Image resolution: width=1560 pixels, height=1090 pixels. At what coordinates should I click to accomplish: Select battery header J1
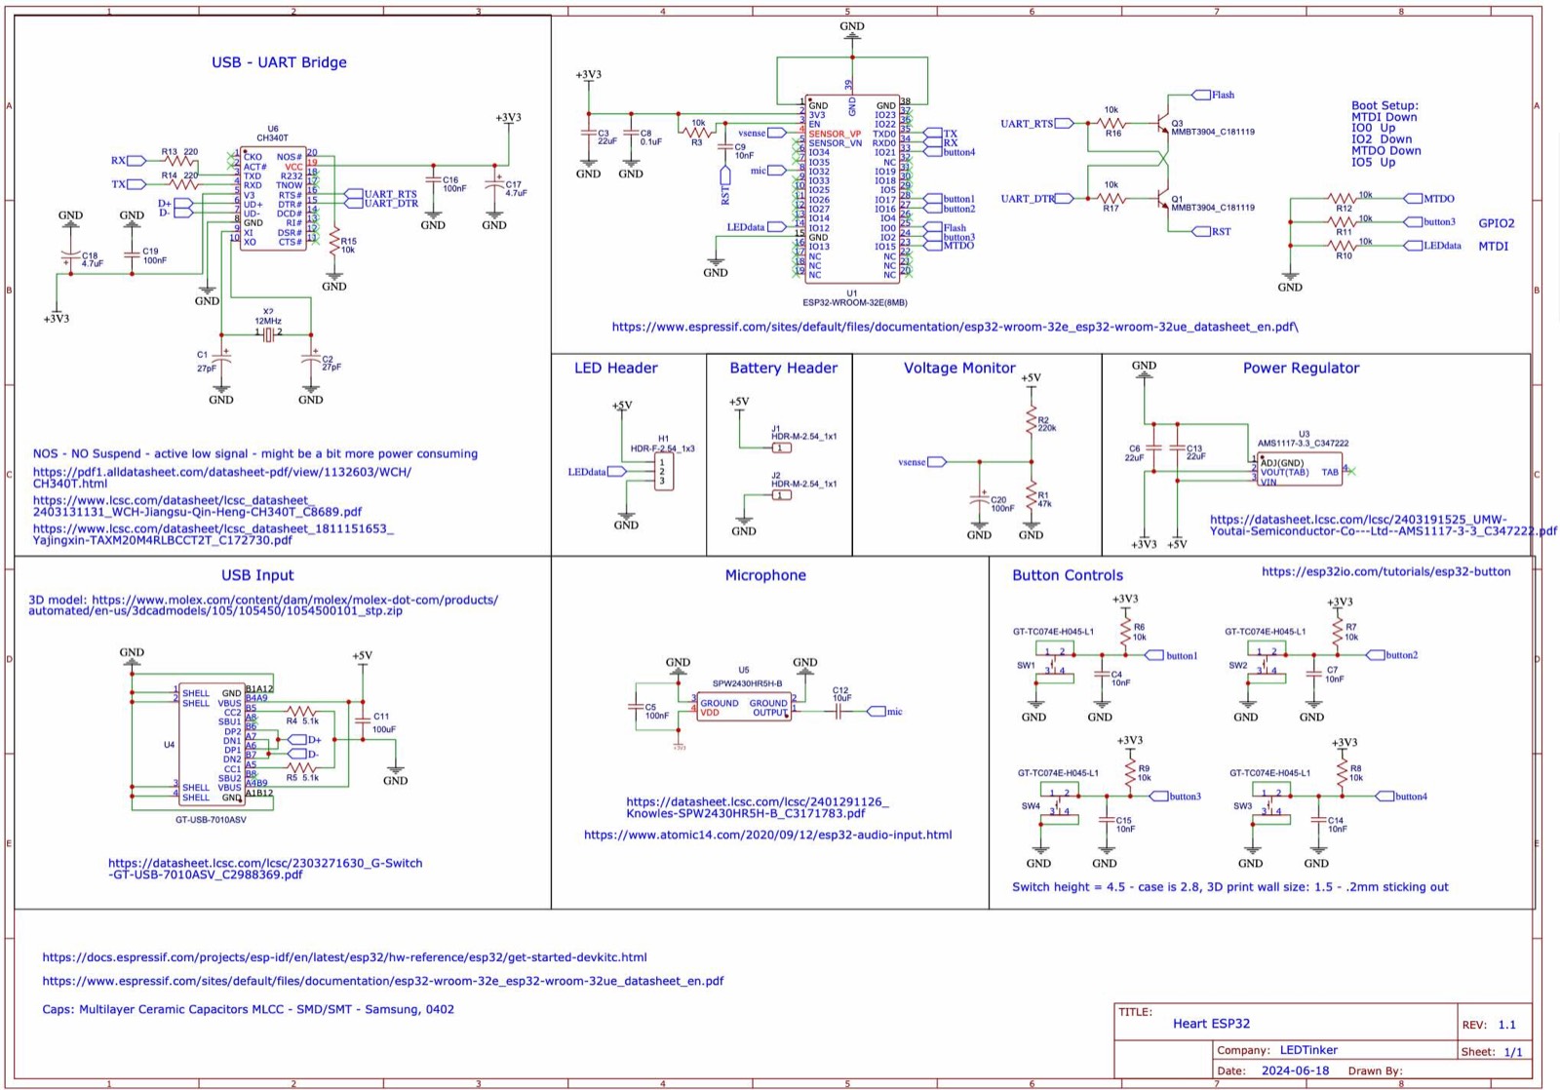coord(782,448)
